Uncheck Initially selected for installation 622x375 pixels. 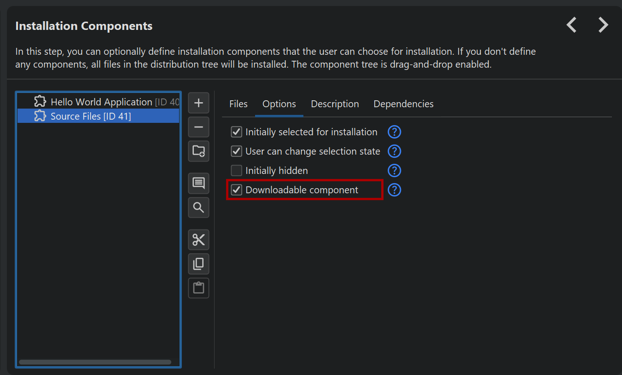[x=236, y=132]
